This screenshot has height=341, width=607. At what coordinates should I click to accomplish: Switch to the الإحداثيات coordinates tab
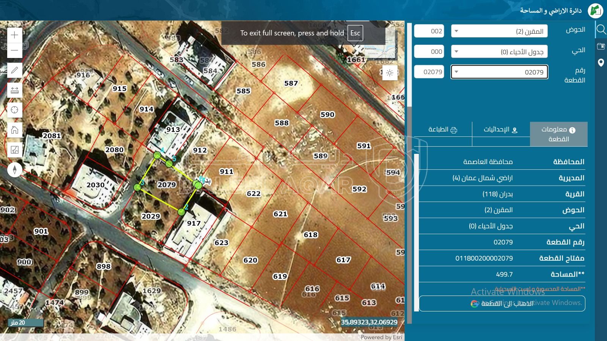coord(500,130)
